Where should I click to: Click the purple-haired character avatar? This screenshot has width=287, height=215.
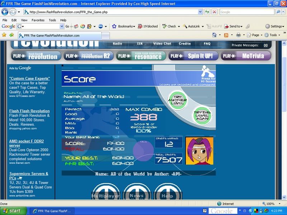click(x=199, y=150)
